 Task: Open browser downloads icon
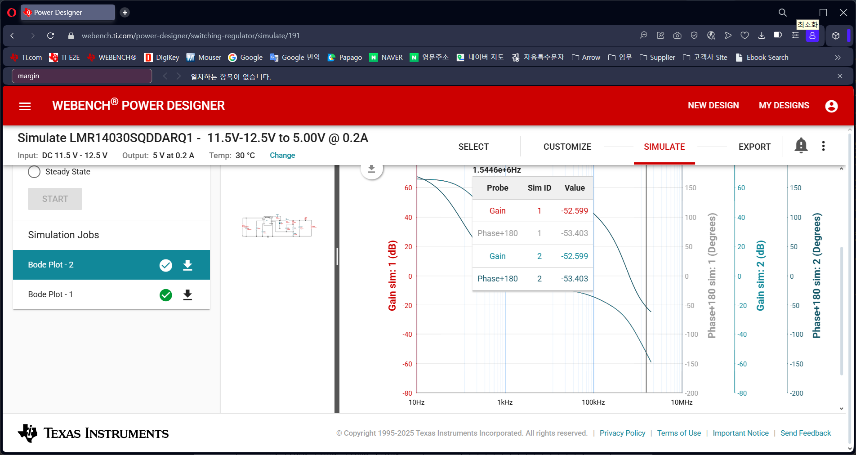point(762,36)
